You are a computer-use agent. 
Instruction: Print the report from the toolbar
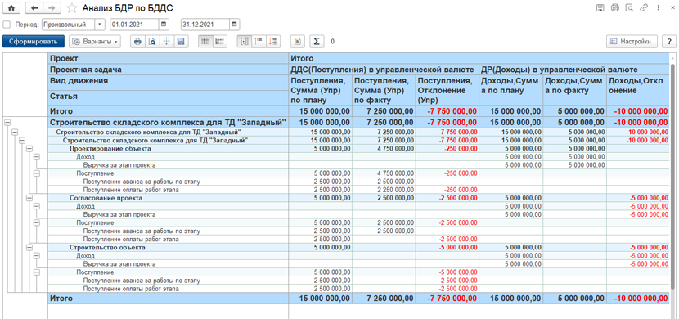137,41
